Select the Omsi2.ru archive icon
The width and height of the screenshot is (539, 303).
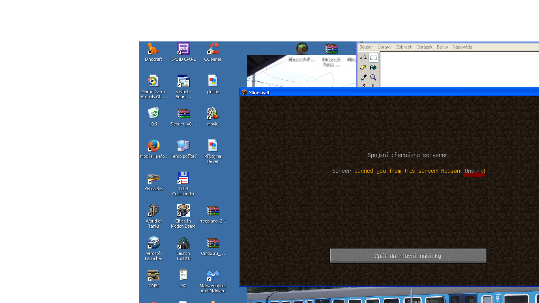click(x=213, y=246)
